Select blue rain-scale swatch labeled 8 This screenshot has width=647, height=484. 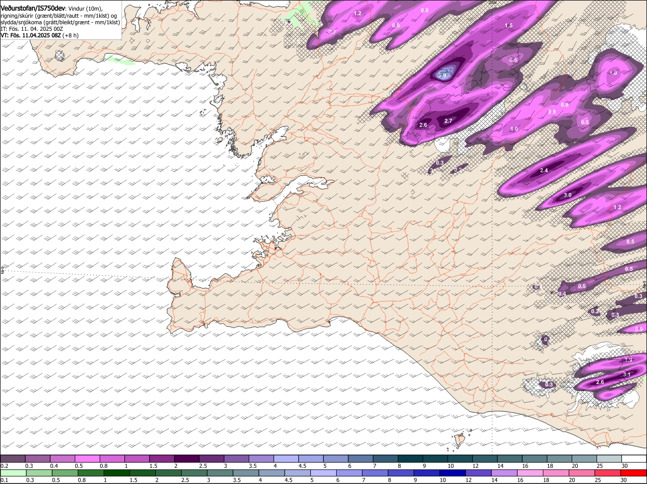tap(401, 473)
